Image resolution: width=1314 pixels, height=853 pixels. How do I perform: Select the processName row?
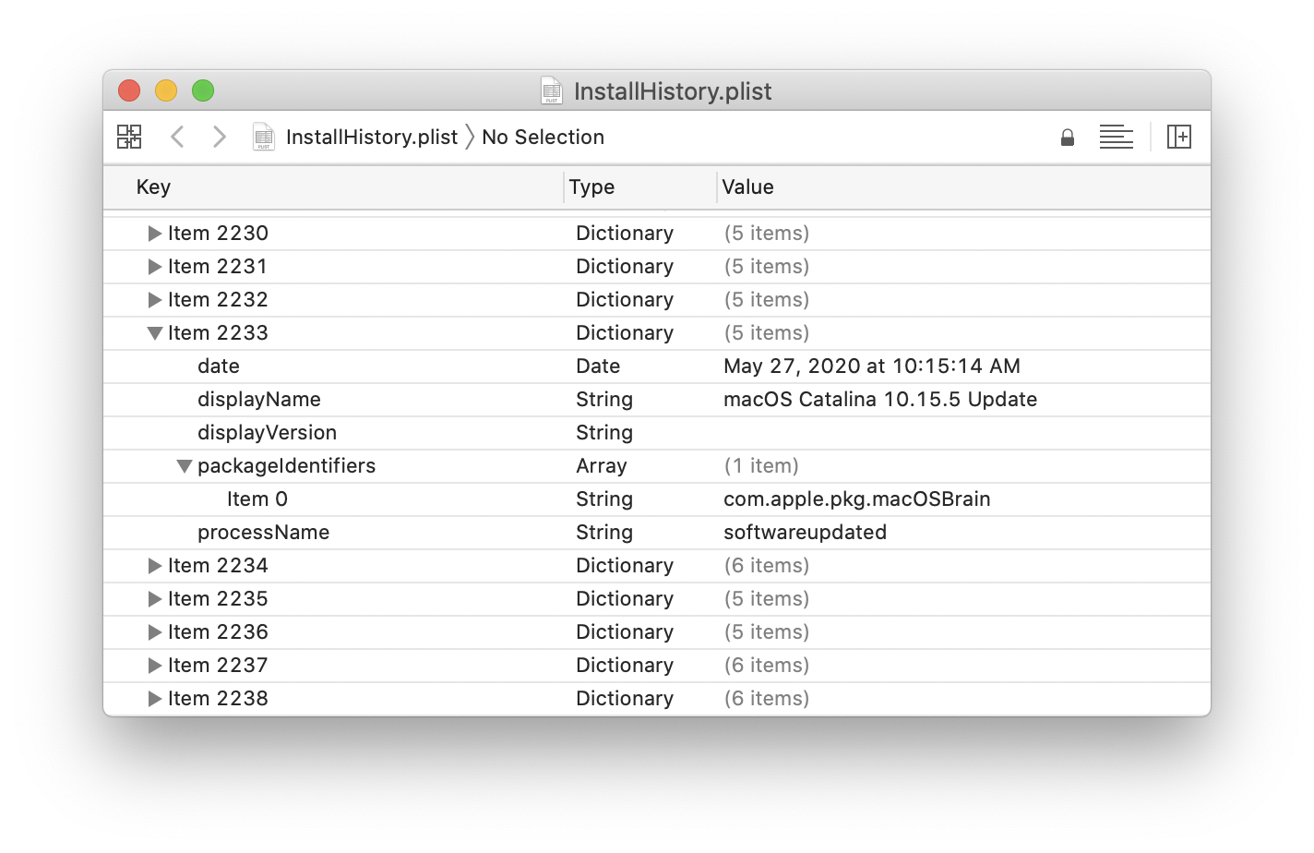[x=263, y=533]
